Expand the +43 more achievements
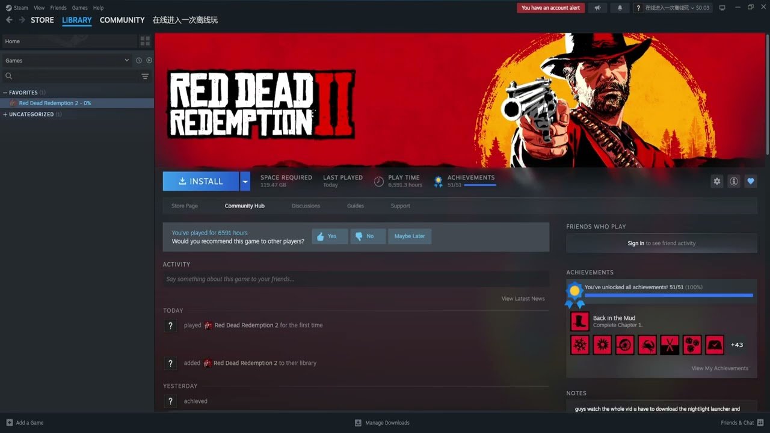The image size is (770, 433). (x=737, y=345)
